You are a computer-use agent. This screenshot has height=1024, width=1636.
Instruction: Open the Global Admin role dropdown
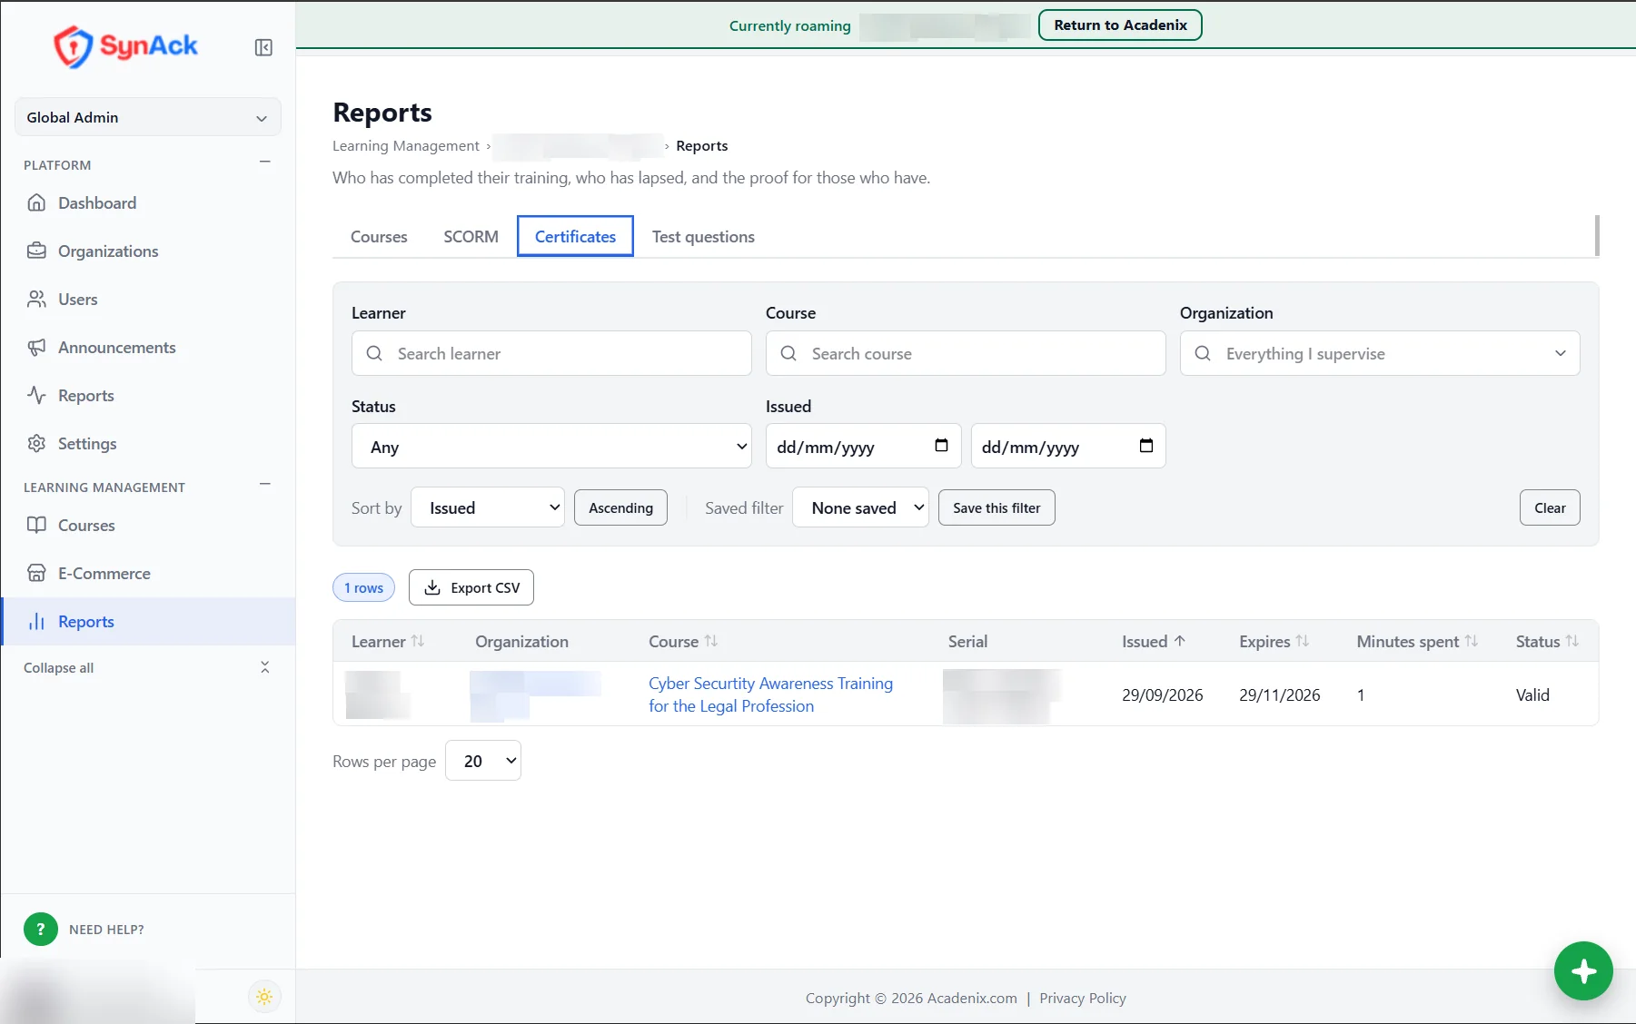148,117
